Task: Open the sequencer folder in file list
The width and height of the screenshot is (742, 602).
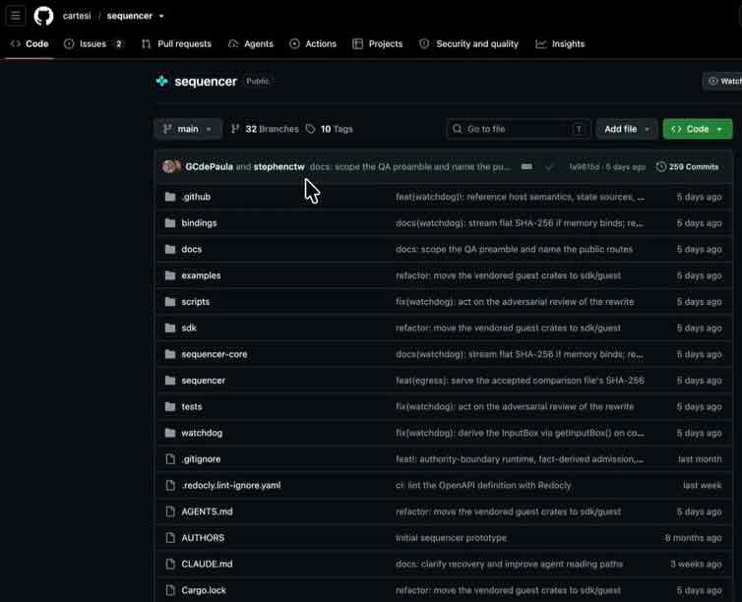Action: [204, 381]
